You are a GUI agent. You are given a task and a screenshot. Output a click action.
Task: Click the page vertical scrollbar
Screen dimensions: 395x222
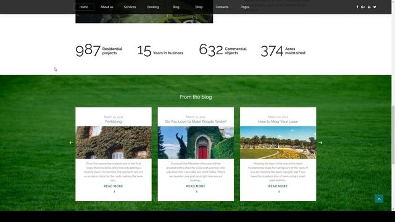[x=393, y=134]
